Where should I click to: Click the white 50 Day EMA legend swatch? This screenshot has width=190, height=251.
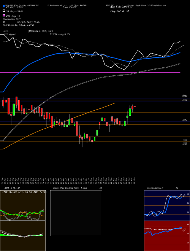click(x=4, y=11)
